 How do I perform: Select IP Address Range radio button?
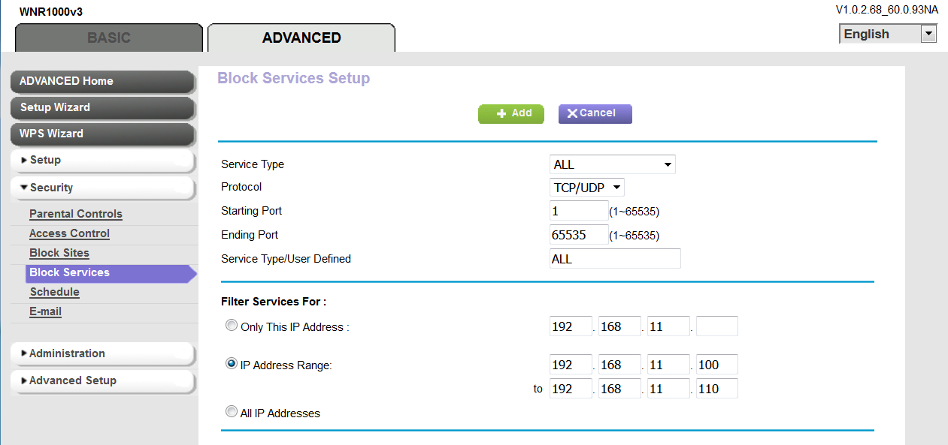(232, 364)
